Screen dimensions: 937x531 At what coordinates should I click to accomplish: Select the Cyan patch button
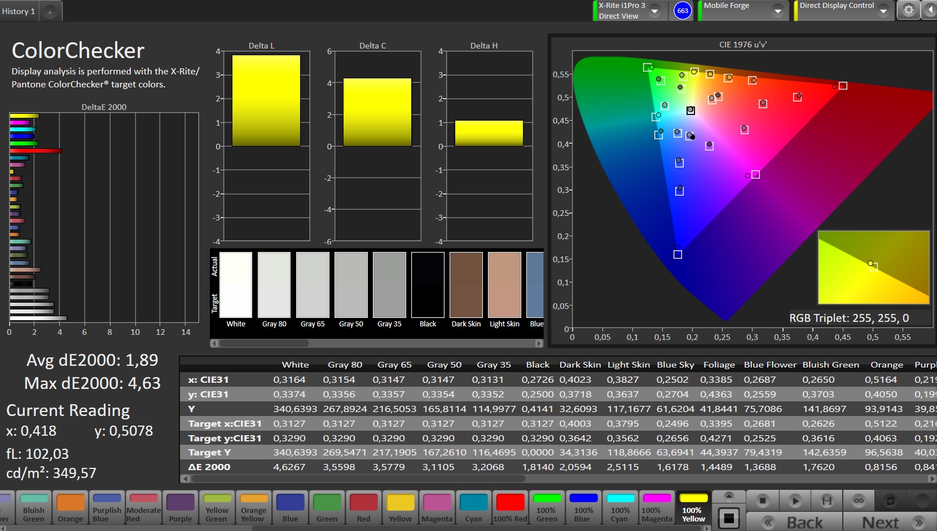coord(473,507)
